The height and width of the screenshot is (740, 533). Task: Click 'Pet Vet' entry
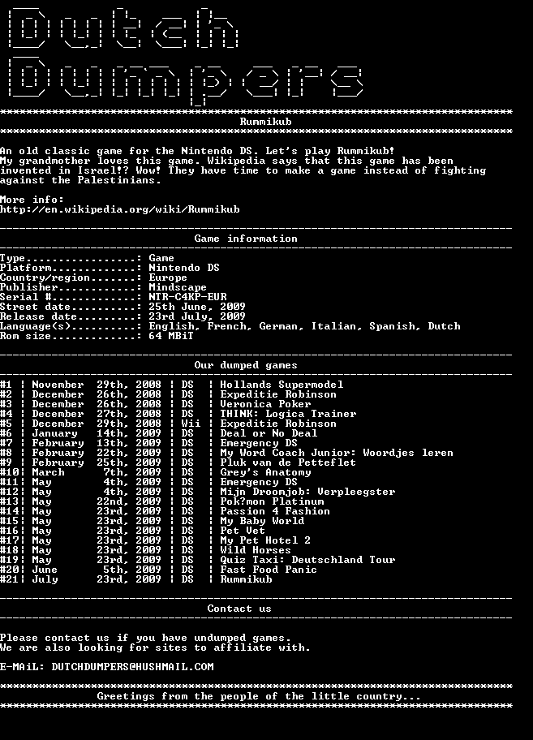tap(243, 531)
